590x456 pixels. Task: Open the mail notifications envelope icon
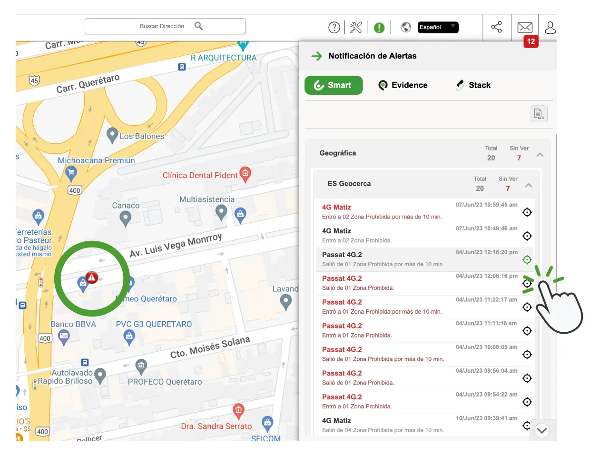point(525,27)
